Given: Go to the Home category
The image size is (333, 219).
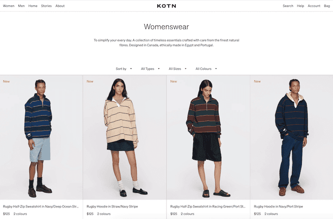Looking at the screenshot, I should 33,6.
